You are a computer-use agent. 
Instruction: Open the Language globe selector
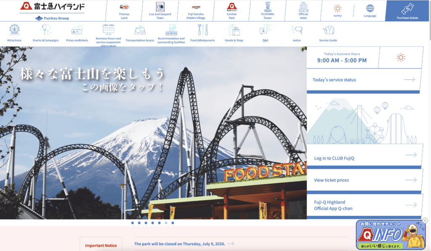tap(370, 11)
